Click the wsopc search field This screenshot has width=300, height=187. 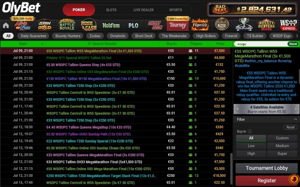[261, 44]
